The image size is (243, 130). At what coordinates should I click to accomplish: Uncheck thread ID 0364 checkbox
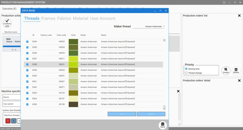pos(27,99)
